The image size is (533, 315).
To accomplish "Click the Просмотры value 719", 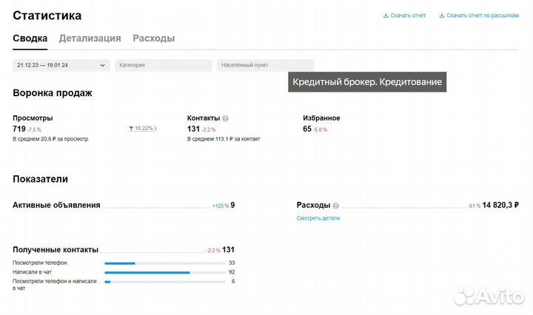I will pyautogui.click(x=19, y=129).
